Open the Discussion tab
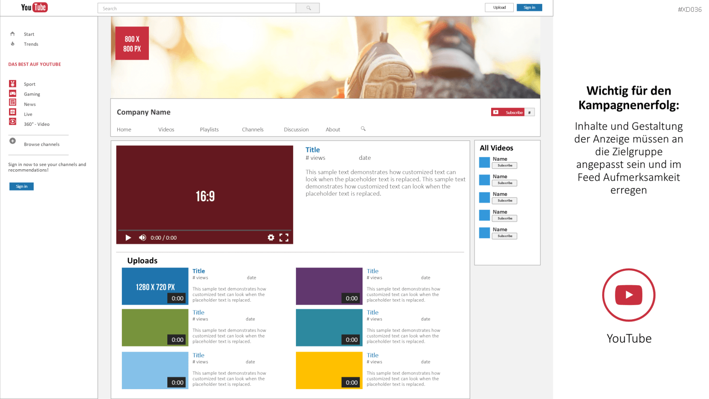The height and width of the screenshot is (399, 709). (296, 130)
